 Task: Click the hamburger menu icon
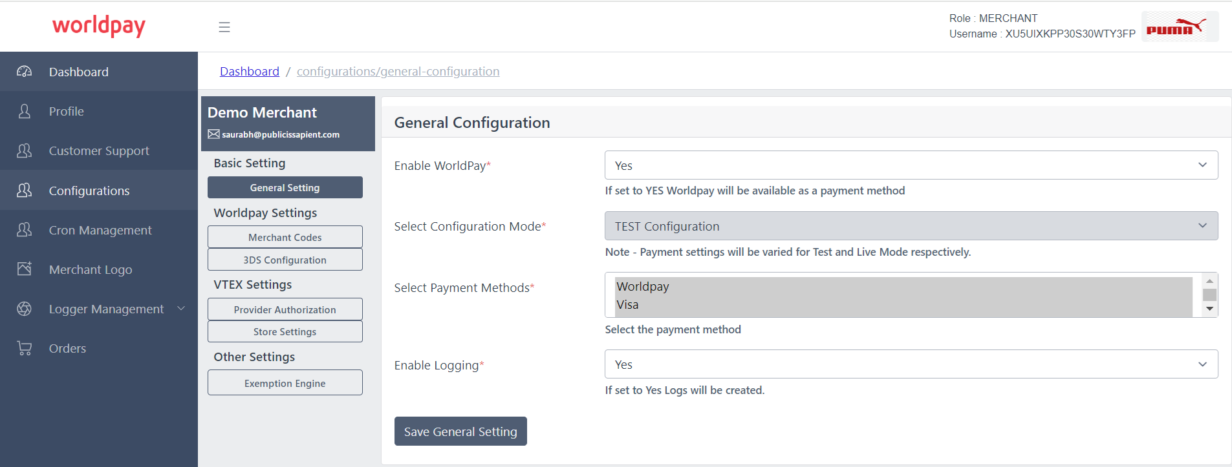[x=224, y=27]
